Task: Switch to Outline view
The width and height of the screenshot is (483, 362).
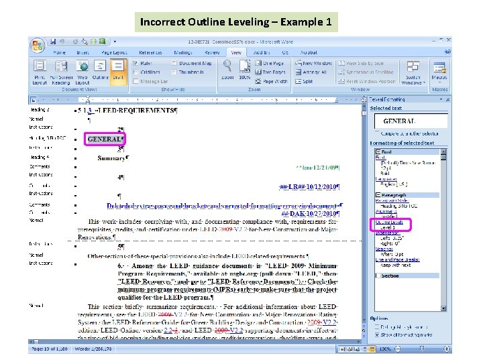Action: coord(100,70)
